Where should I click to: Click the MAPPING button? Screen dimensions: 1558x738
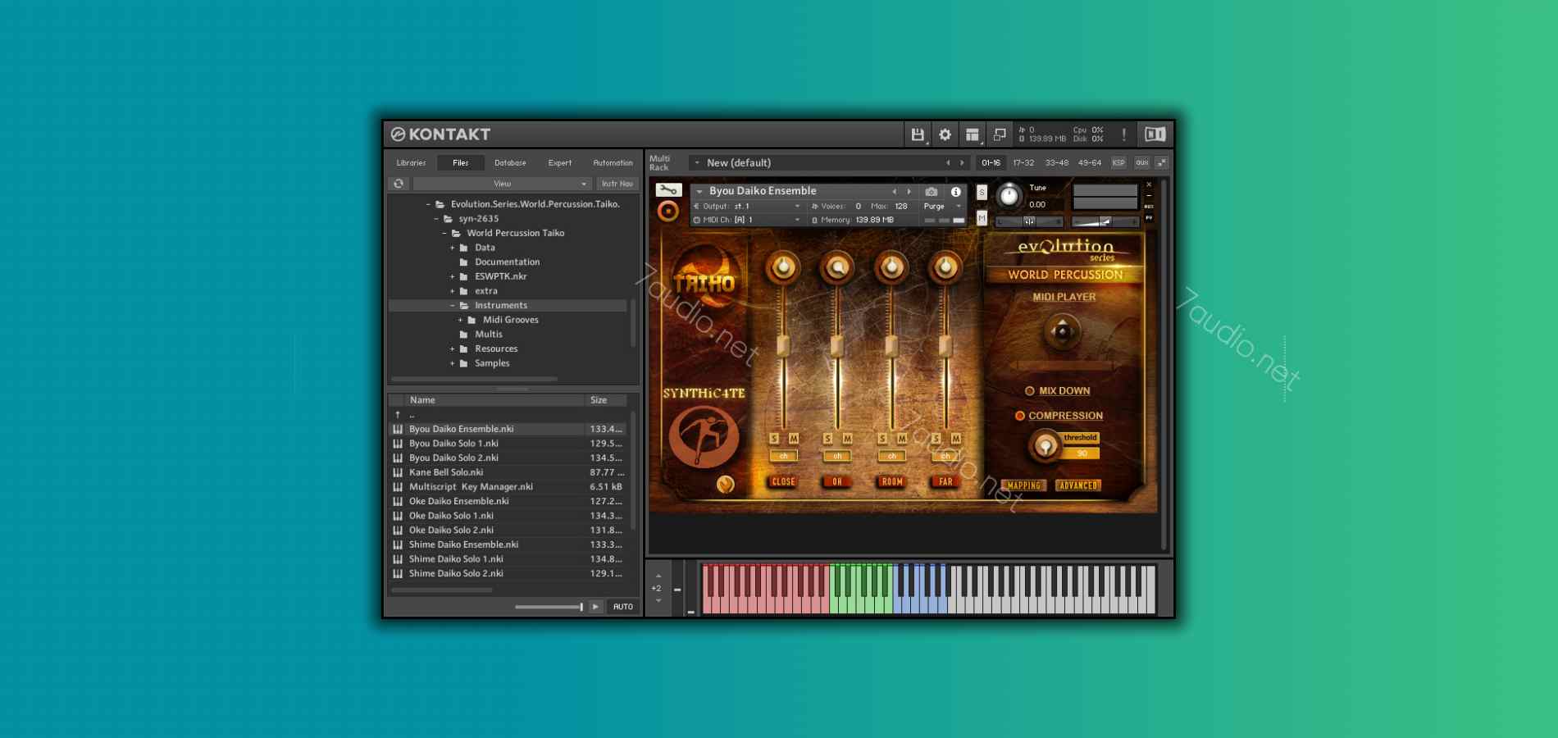tap(1023, 485)
